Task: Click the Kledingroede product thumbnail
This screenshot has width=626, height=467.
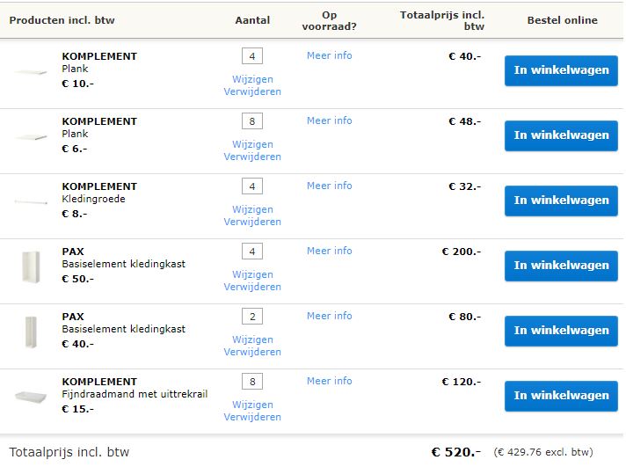Action: pos(30,202)
